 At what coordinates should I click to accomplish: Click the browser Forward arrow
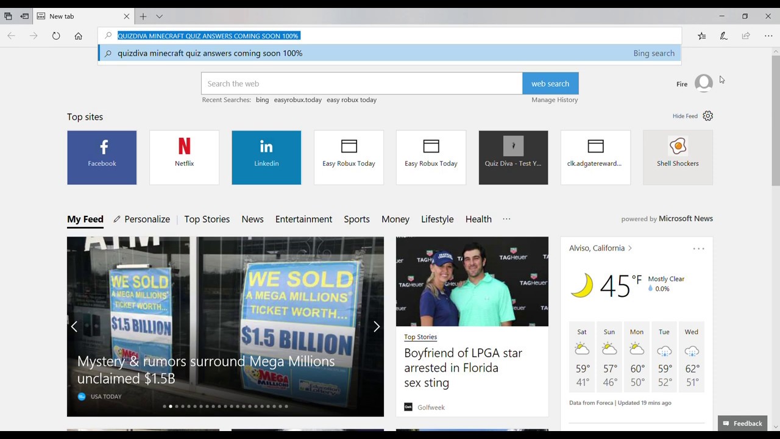tap(34, 36)
